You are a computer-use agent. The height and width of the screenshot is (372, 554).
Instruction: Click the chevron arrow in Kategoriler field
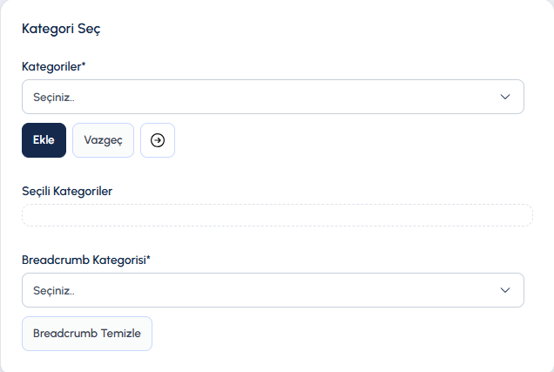(505, 97)
